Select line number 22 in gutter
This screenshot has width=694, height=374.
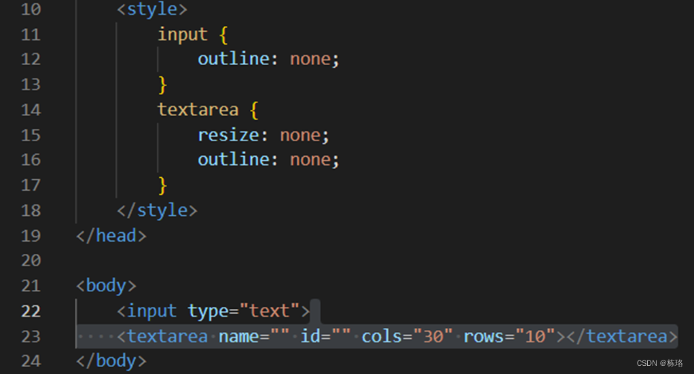[x=31, y=311]
